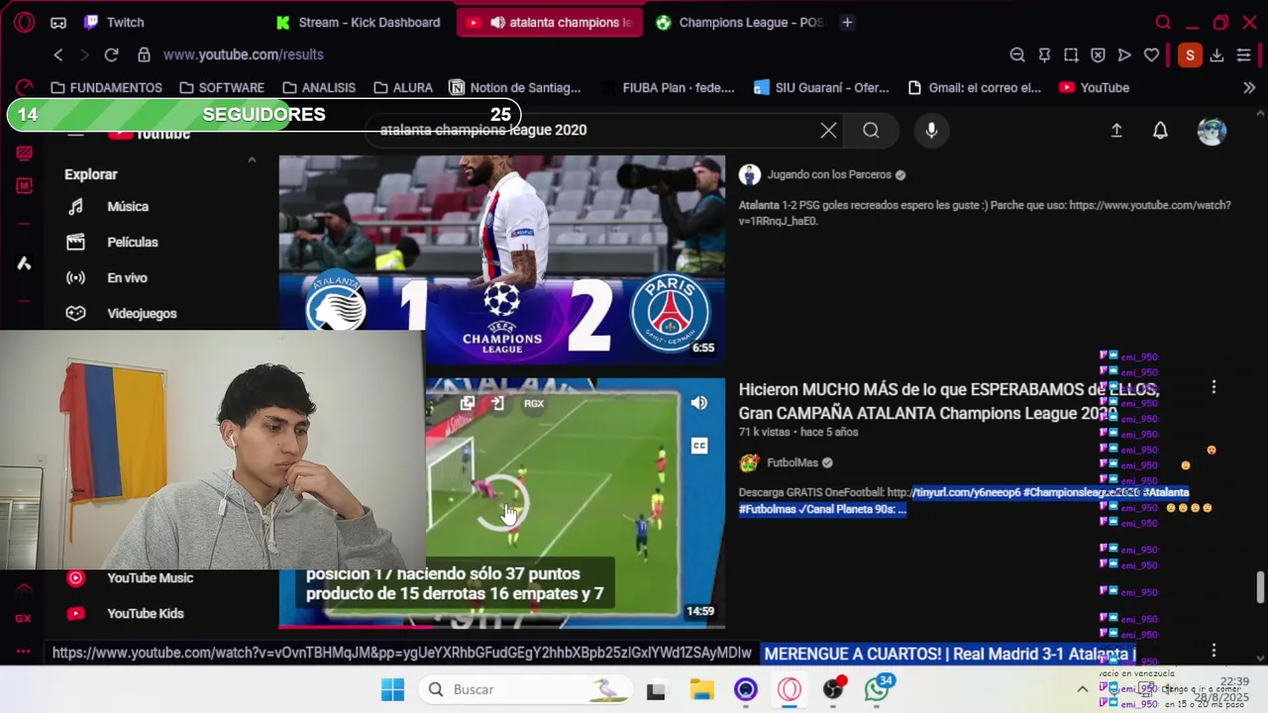Screen dimensions: 1268x713
Task: Open the YouTube bookmark
Action: (1094, 87)
